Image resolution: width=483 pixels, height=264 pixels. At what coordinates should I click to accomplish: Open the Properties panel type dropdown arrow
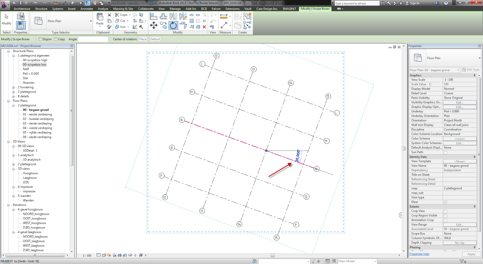[x=479, y=58]
